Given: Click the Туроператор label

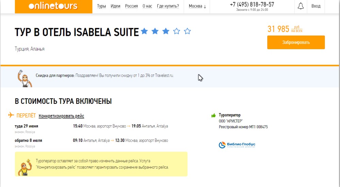Looking at the screenshot, I should (230, 115).
